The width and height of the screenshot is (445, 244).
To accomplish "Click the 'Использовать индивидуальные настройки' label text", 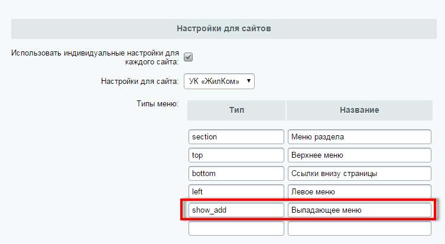I will pos(95,57).
